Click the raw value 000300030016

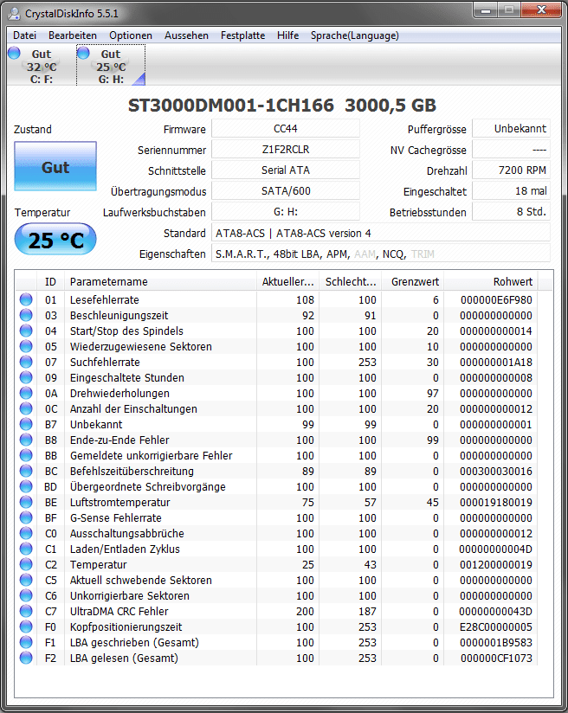496,471
